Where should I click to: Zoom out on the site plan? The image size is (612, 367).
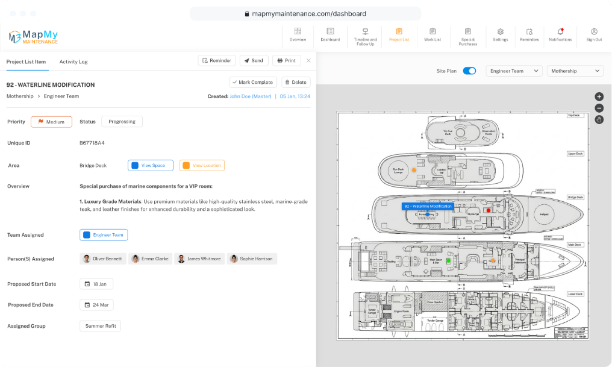pyautogui.click(x=599, y=108)
